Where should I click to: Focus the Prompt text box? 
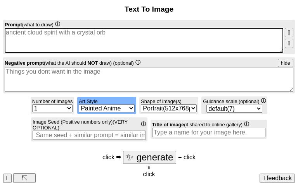(144, 40)
